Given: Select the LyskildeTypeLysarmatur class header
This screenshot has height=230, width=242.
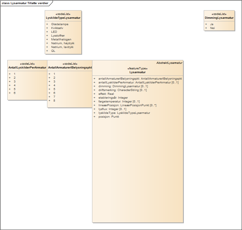Looking at the screenshot, I should 63,18.
